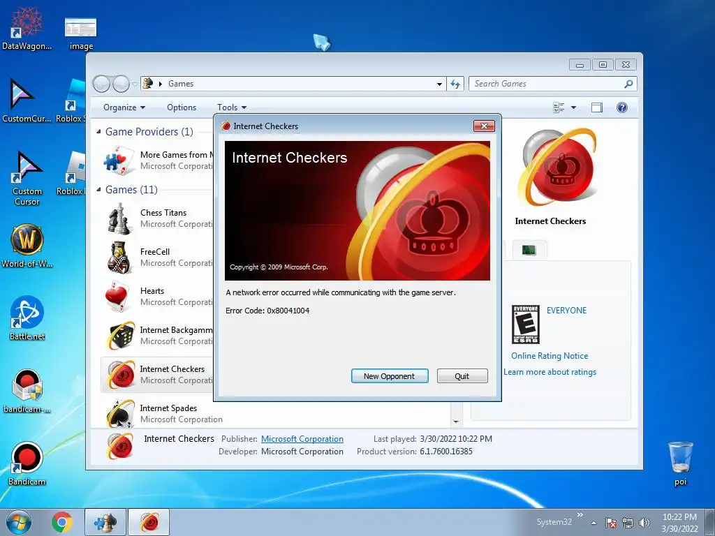This screenshot has height=536, width=715.
Task: Select FreeCell in the Games list
Action: 157,258
